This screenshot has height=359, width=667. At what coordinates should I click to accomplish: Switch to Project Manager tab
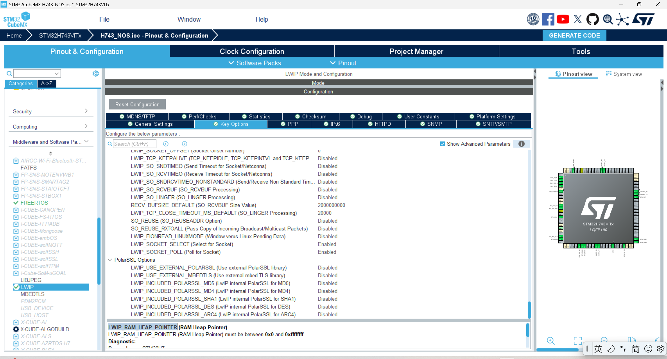[416, 51]
